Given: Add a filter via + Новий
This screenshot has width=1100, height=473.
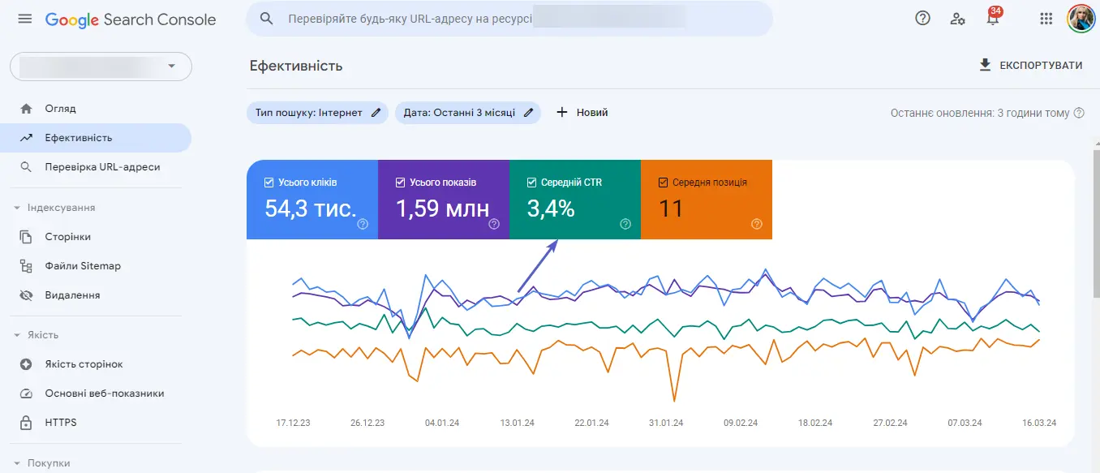Looking at the screenshot, I should tap(582, 112).
